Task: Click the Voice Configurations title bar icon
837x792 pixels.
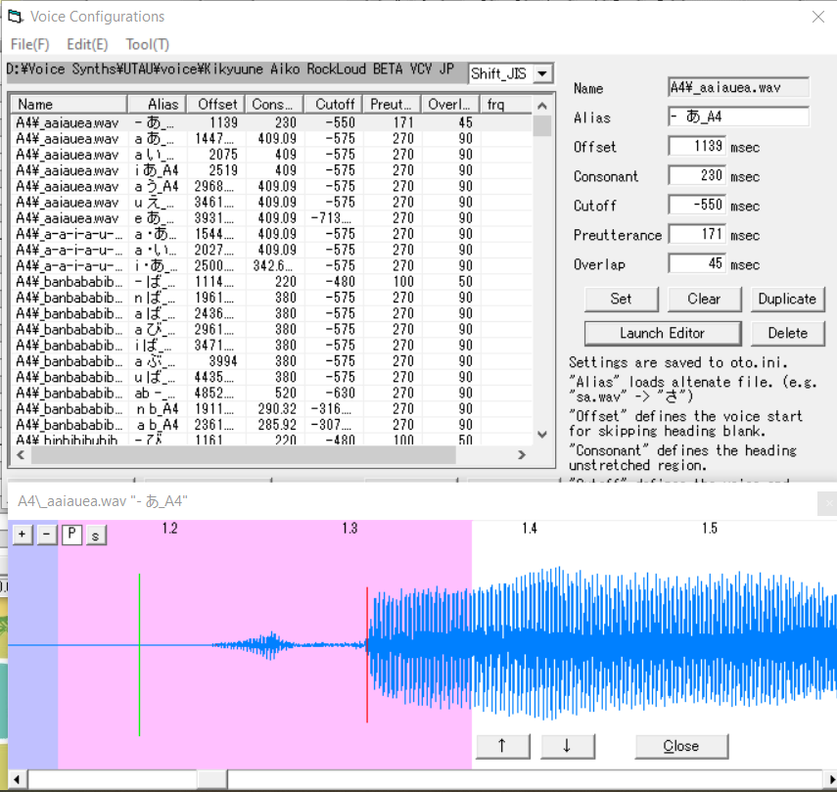Action: coord(14,16)
